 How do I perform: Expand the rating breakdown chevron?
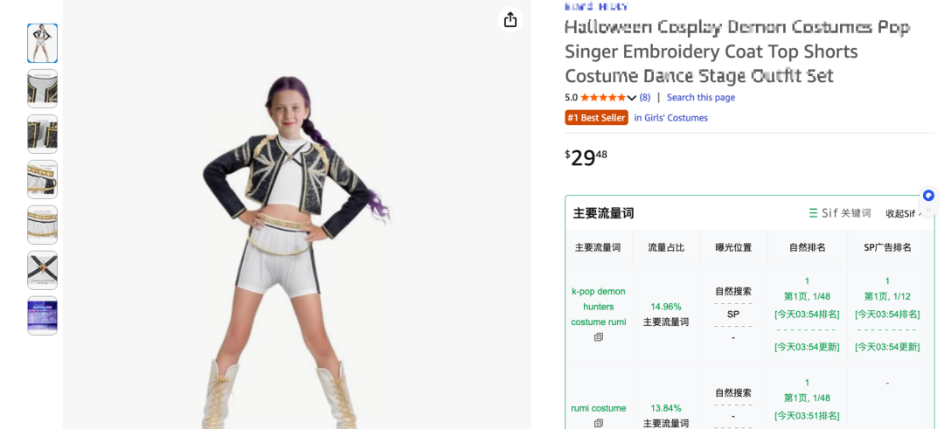click(x=632, y=98)
